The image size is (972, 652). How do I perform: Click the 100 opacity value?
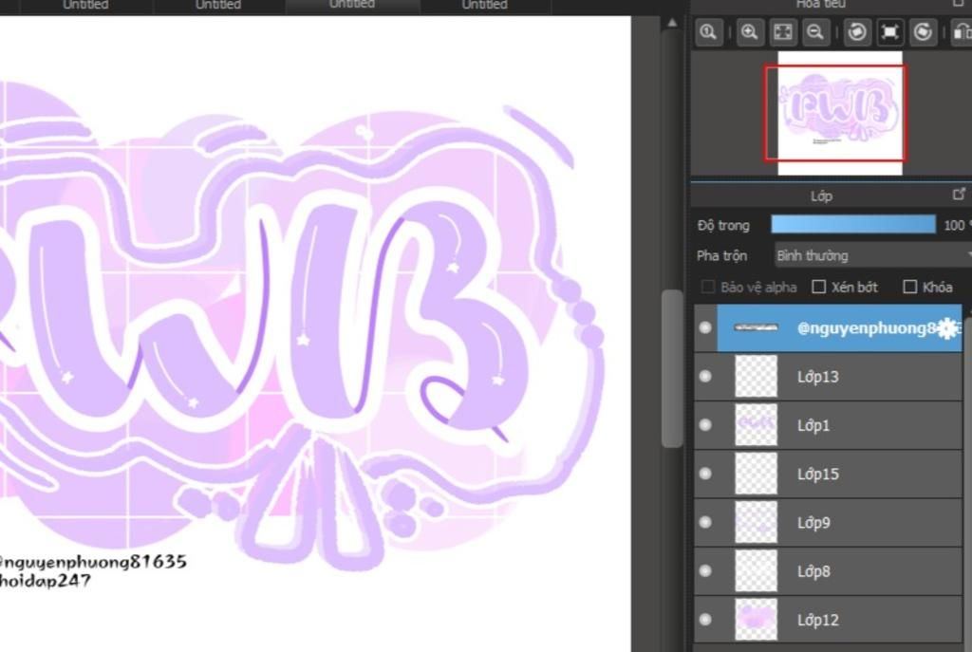point(953,226)
